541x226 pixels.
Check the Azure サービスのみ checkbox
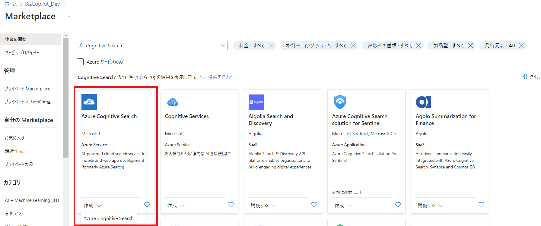click(80, 62)
